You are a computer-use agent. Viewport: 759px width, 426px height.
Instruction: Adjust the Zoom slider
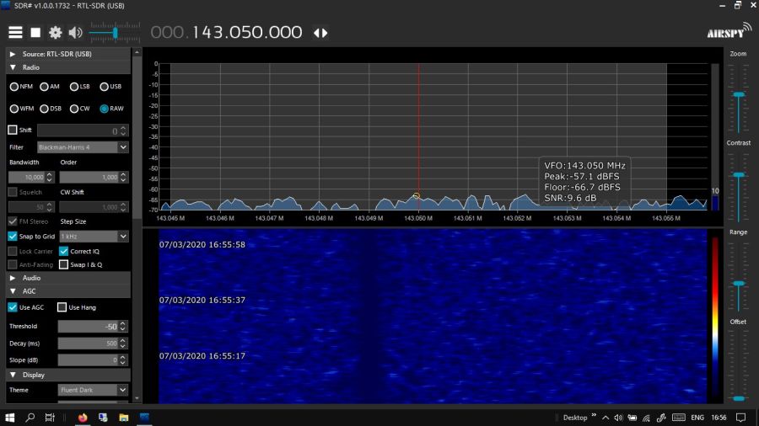click(x=738, y=94)
